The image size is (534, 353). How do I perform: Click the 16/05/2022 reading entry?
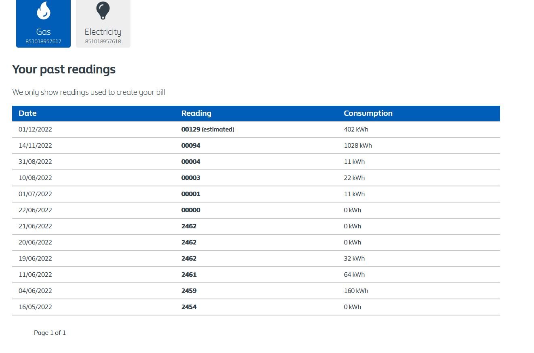coord(189,307)
